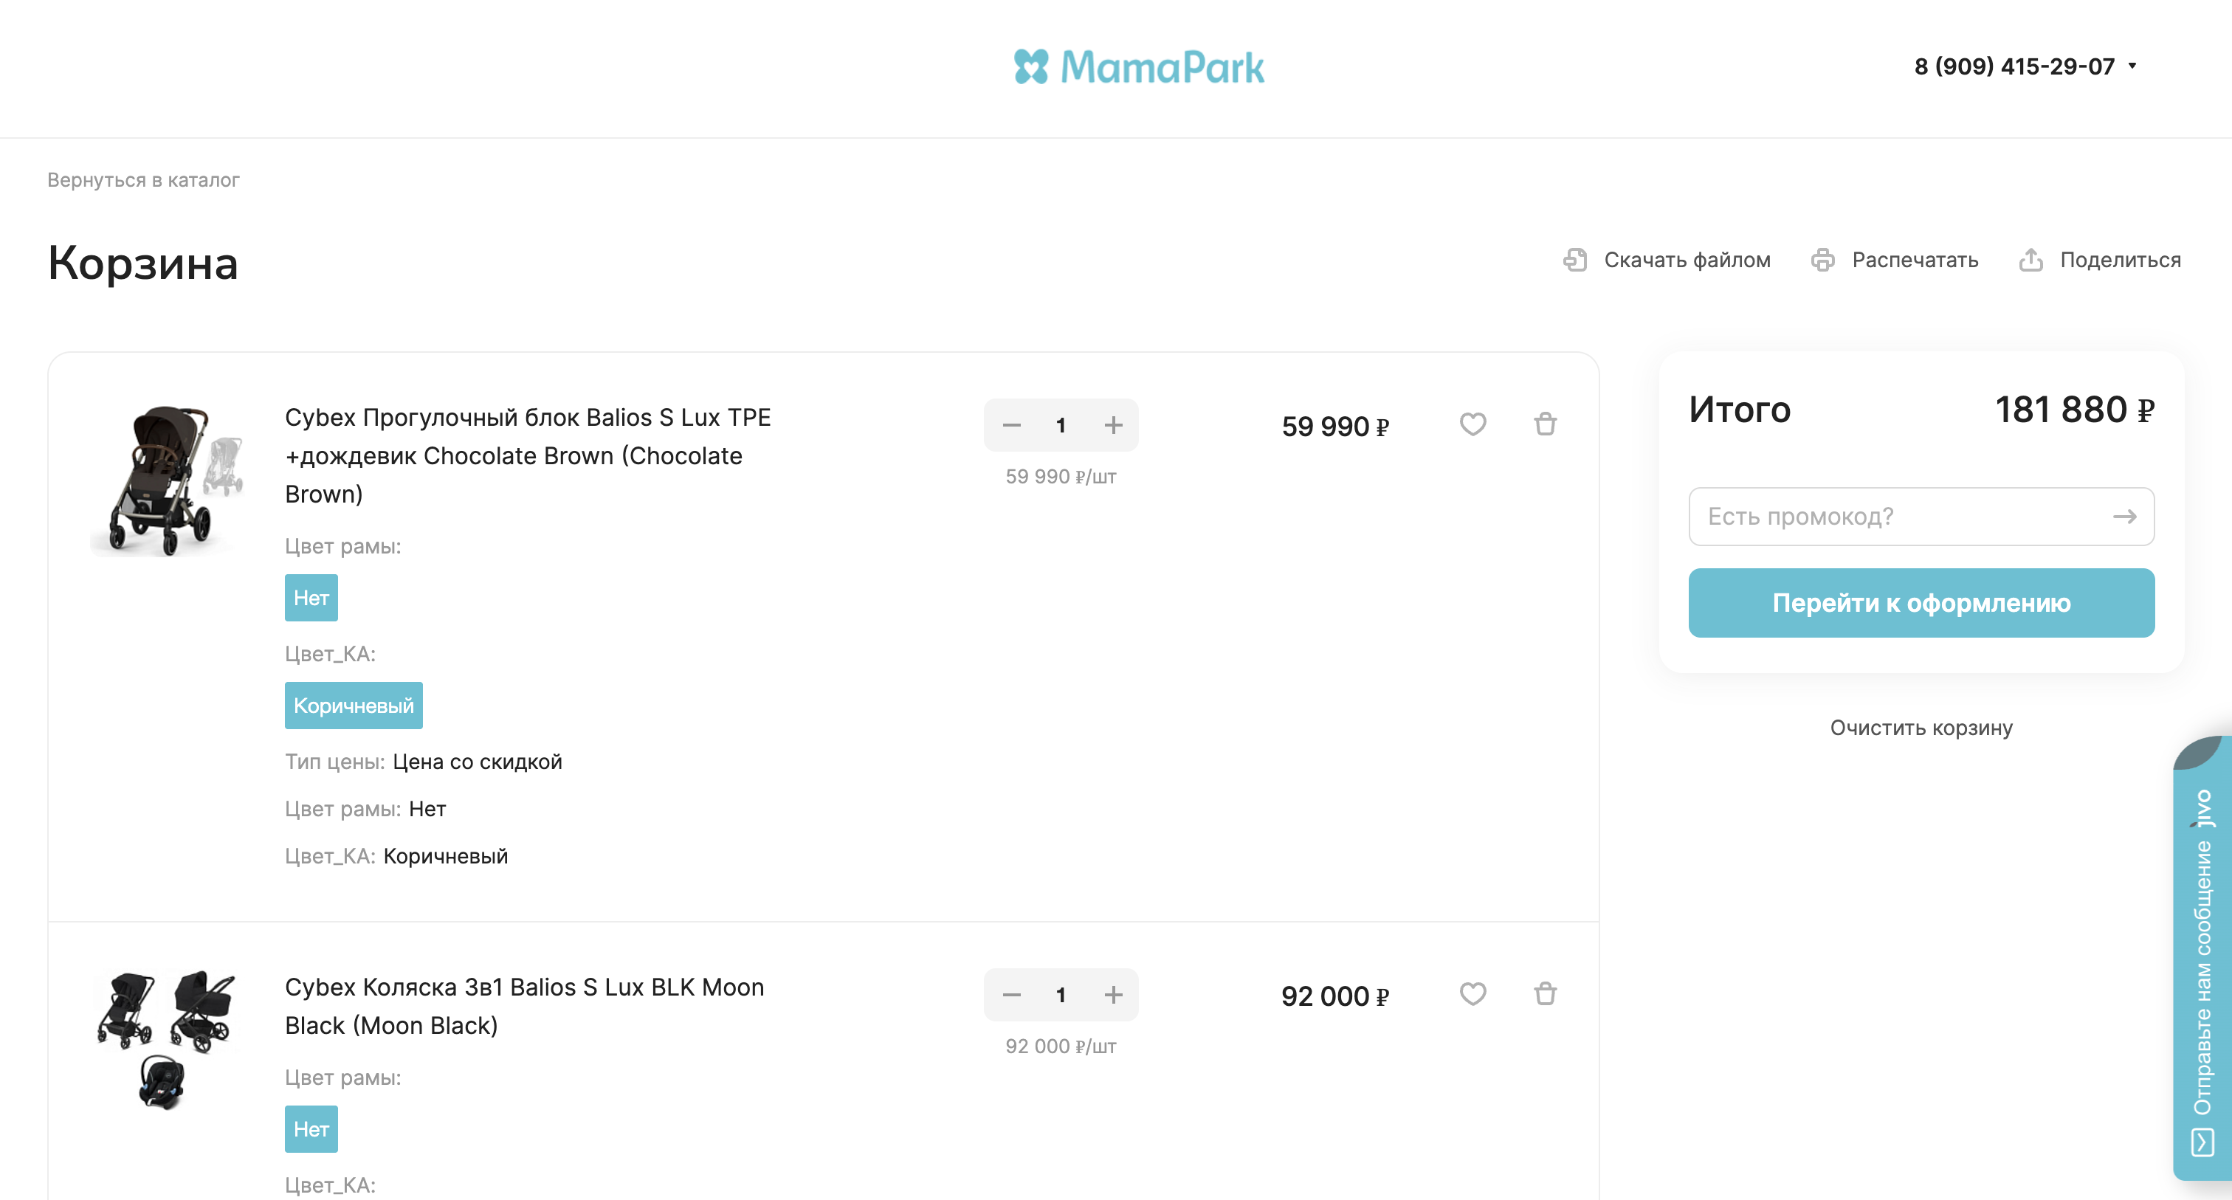
Task: Add Chocolate Brown stroller to favorites heart
Action: pos(1472,424)
